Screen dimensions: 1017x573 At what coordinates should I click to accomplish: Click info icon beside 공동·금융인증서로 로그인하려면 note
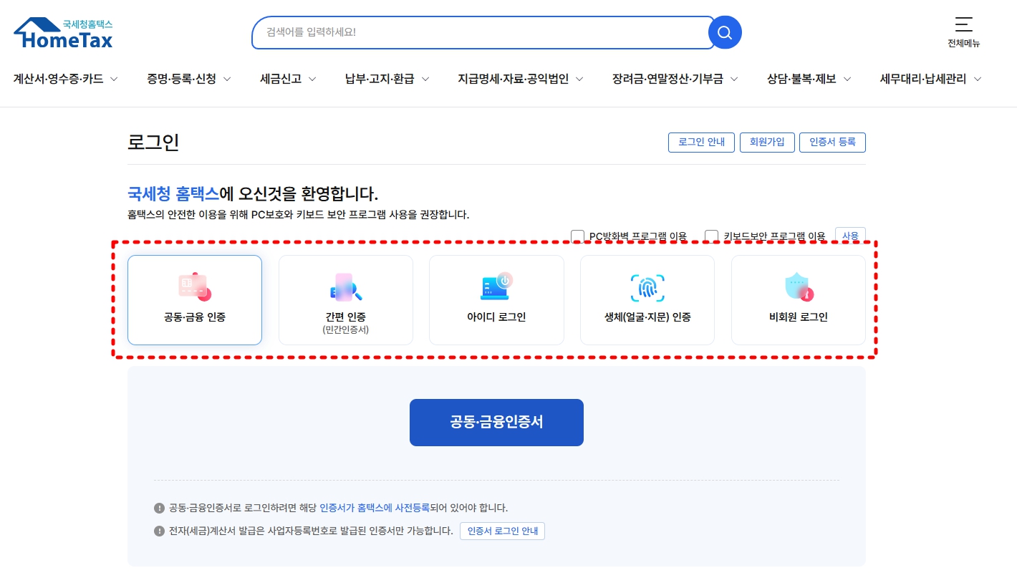[159, 508]
